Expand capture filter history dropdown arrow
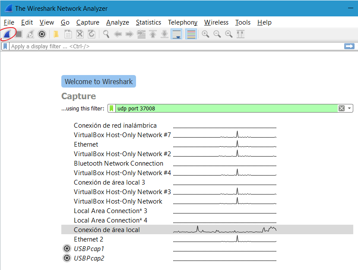Image resolution: width=358 pixels, height=270 pixels. click(x=349, y=108)
